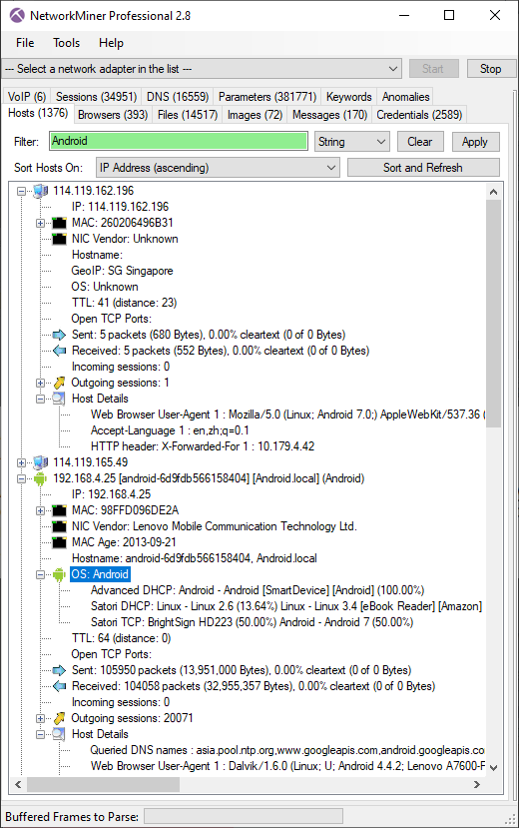Click the Sort and Refresh button
This screenshot has width=519, height=828.
423,168
